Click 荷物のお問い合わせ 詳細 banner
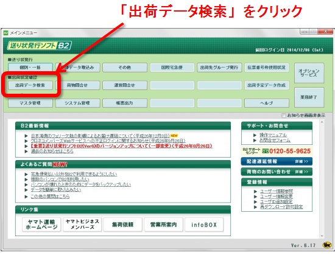 [277, 172]
